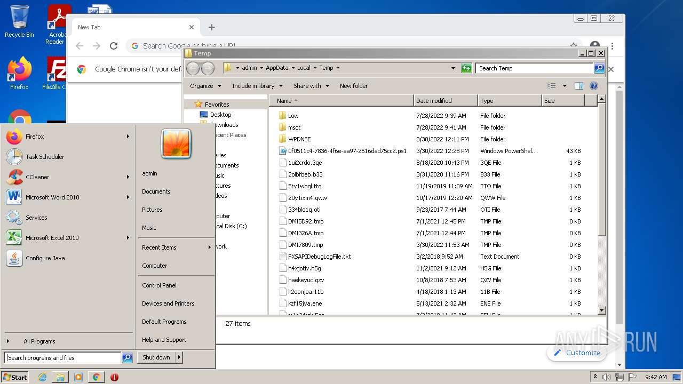Open address bar history dropdown
This screenshot has height=384, width=683.
pyautogui.click(x=453, y=68)
